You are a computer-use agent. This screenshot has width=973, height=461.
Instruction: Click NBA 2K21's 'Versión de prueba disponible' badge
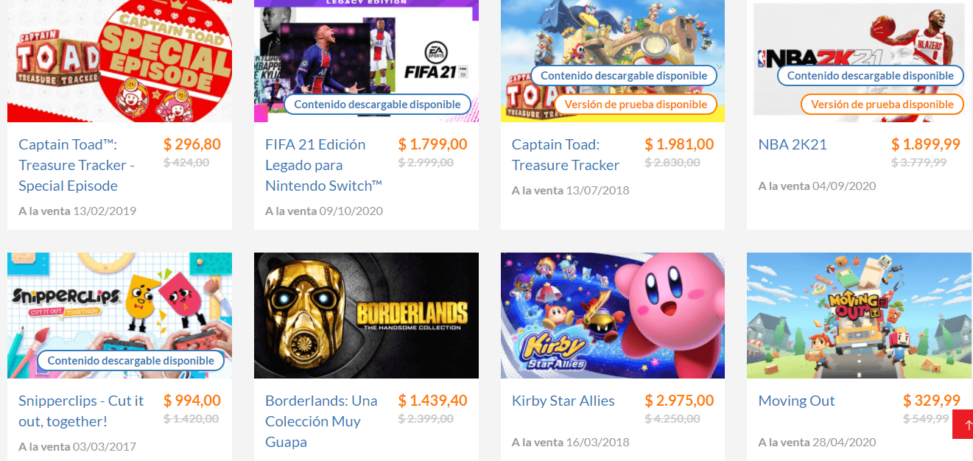[x=882, y=105]
